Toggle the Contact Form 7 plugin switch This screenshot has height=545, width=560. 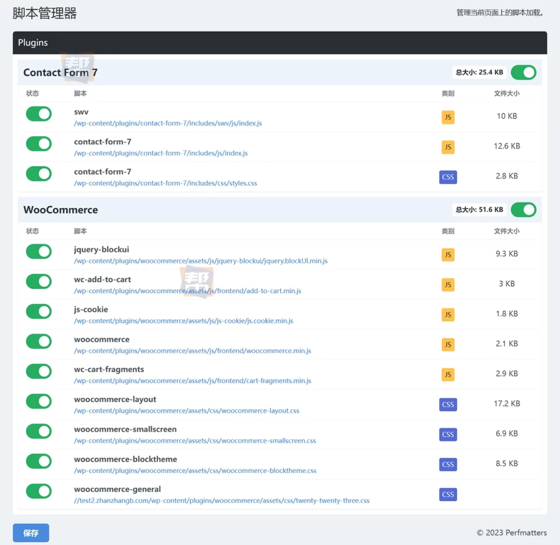523,72
